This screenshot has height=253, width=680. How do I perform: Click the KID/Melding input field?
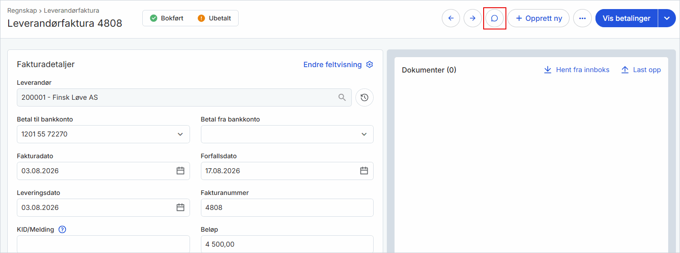click(103, 244)
